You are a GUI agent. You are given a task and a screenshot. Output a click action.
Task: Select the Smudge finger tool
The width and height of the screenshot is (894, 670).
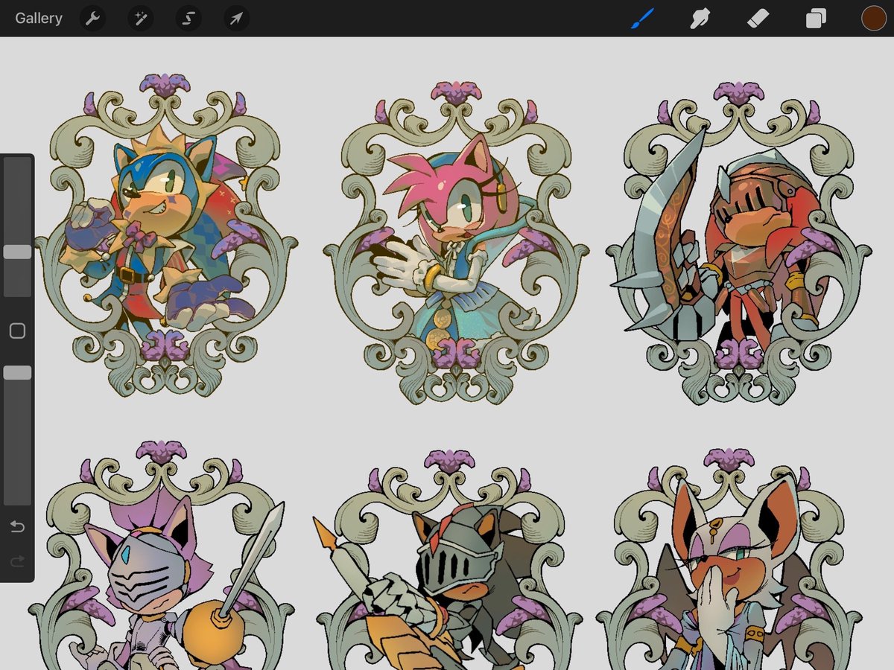click(700, 18)
